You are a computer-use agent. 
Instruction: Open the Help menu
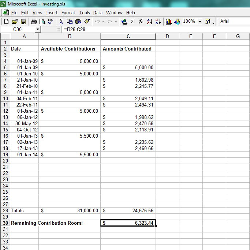click(131, 12)
